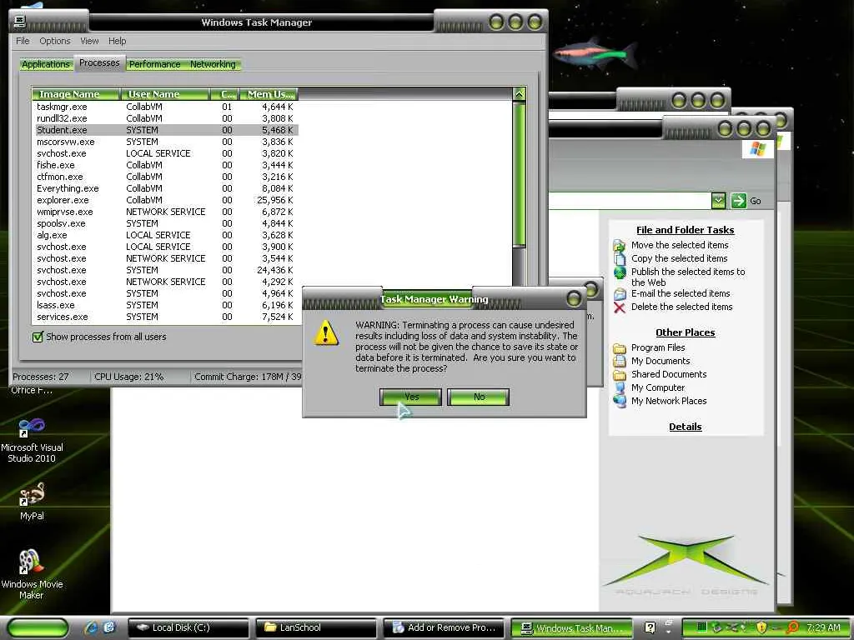Click Delete the selected items link
Image resolution: width=854 pixels, height=640 pixels.
681,307
